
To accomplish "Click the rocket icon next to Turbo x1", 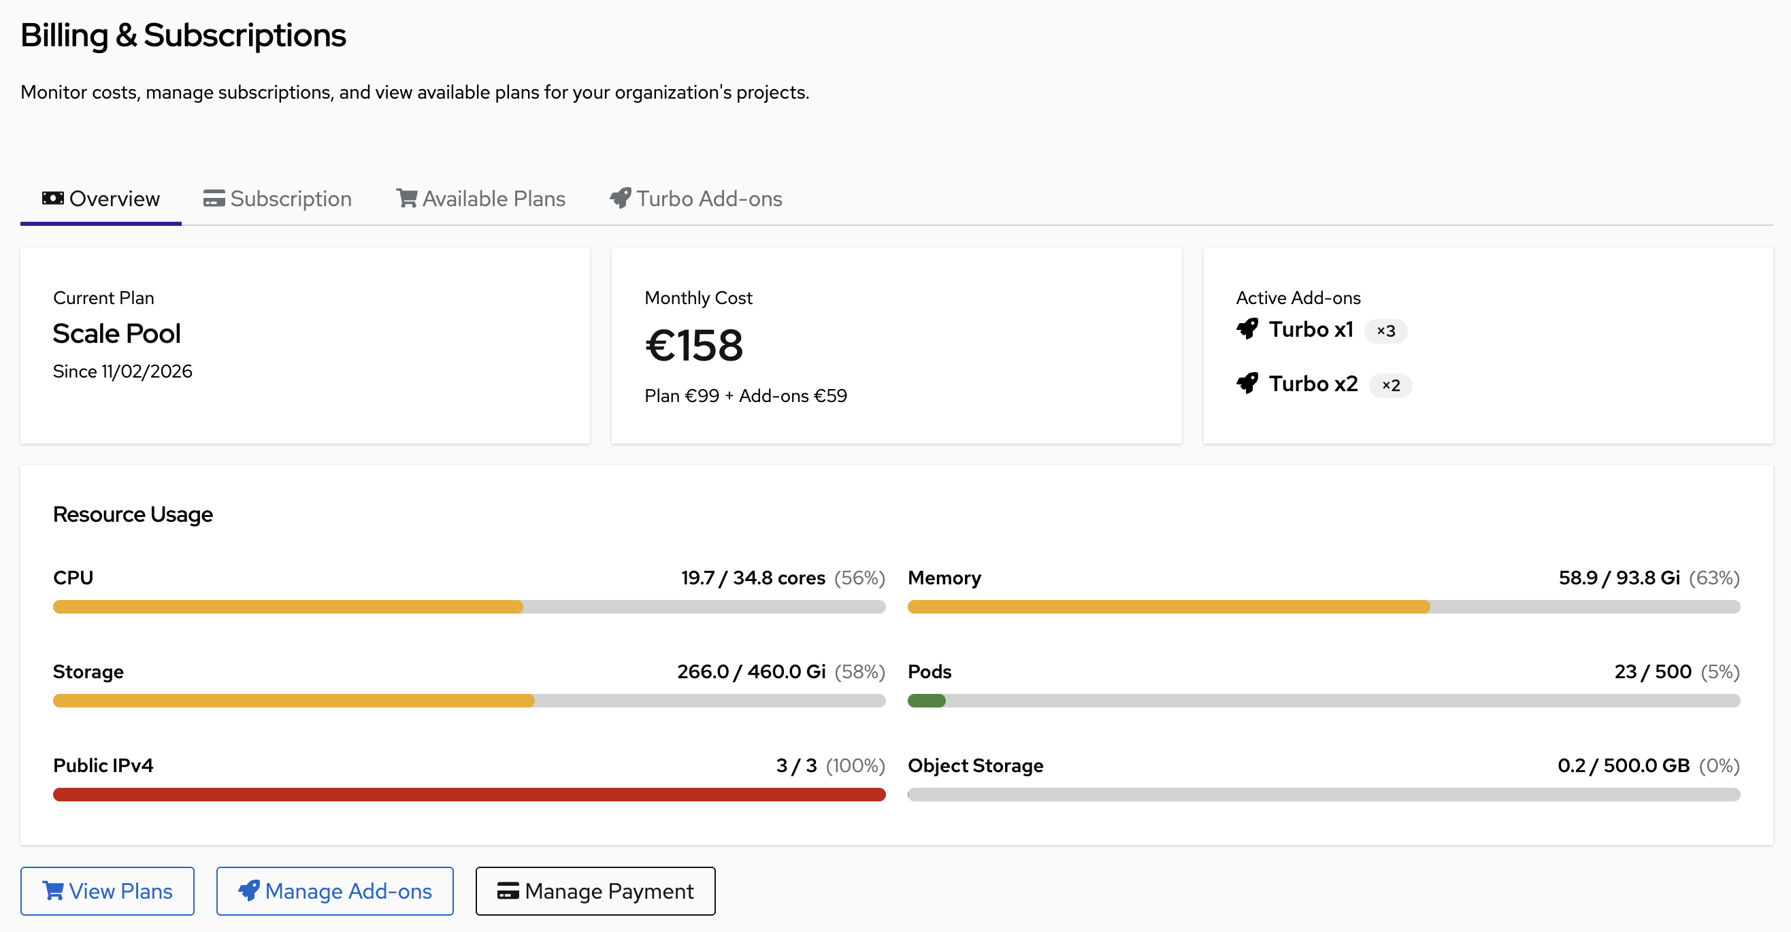I will pyautogui.click(x=1247, y=329).
